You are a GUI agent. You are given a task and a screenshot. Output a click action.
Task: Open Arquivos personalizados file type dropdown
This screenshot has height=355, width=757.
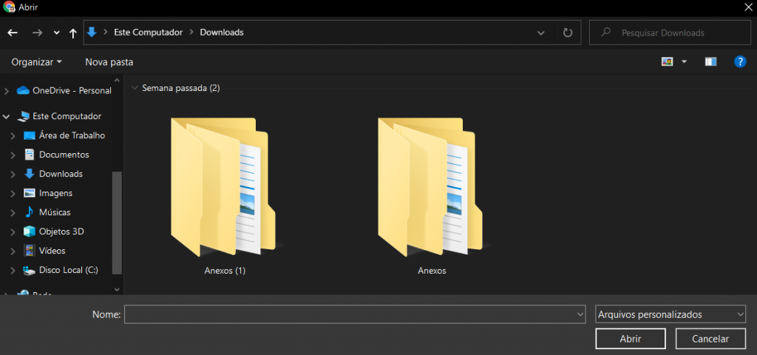coord(671,314)
